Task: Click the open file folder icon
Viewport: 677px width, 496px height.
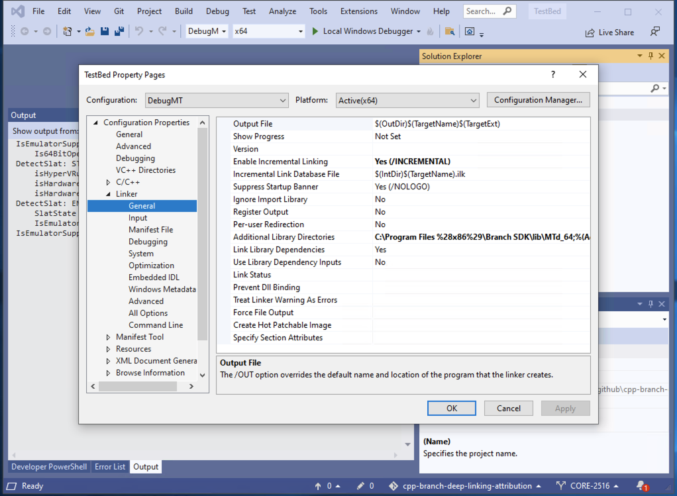Action: pyautogui.click(x=90, y=31)
